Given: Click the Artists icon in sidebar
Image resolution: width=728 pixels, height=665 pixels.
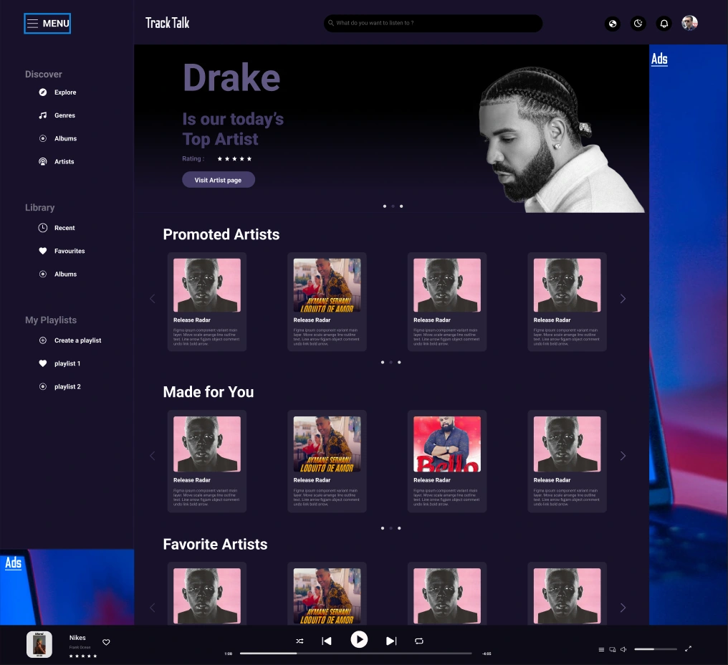Looking at the screenshot, I should tap(43, 162).
